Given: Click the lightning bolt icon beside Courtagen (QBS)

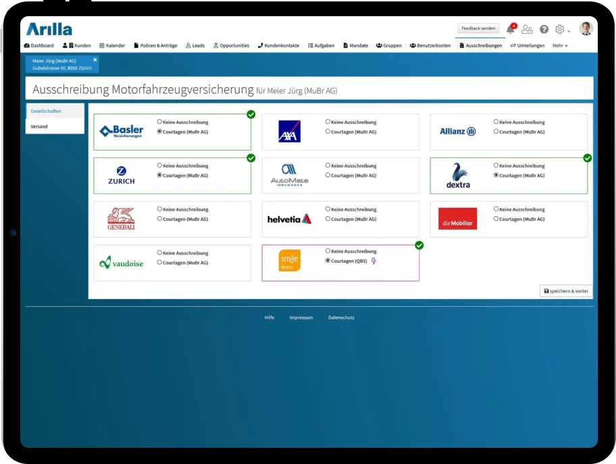Looking at the screenshot, I should pyautogui.click(x=374, y=261).
